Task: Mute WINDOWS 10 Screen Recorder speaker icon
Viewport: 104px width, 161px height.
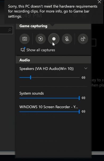Action: point(83,111)
